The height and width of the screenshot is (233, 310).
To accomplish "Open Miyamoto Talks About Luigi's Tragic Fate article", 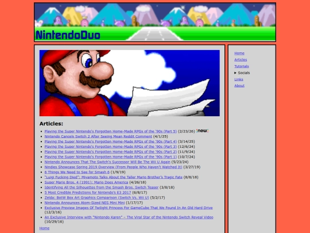I will point(114,177).
